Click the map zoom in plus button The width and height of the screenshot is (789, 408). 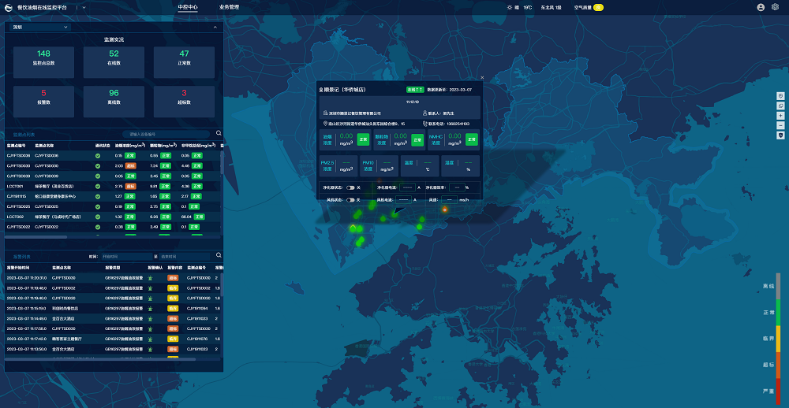(780, 115)
